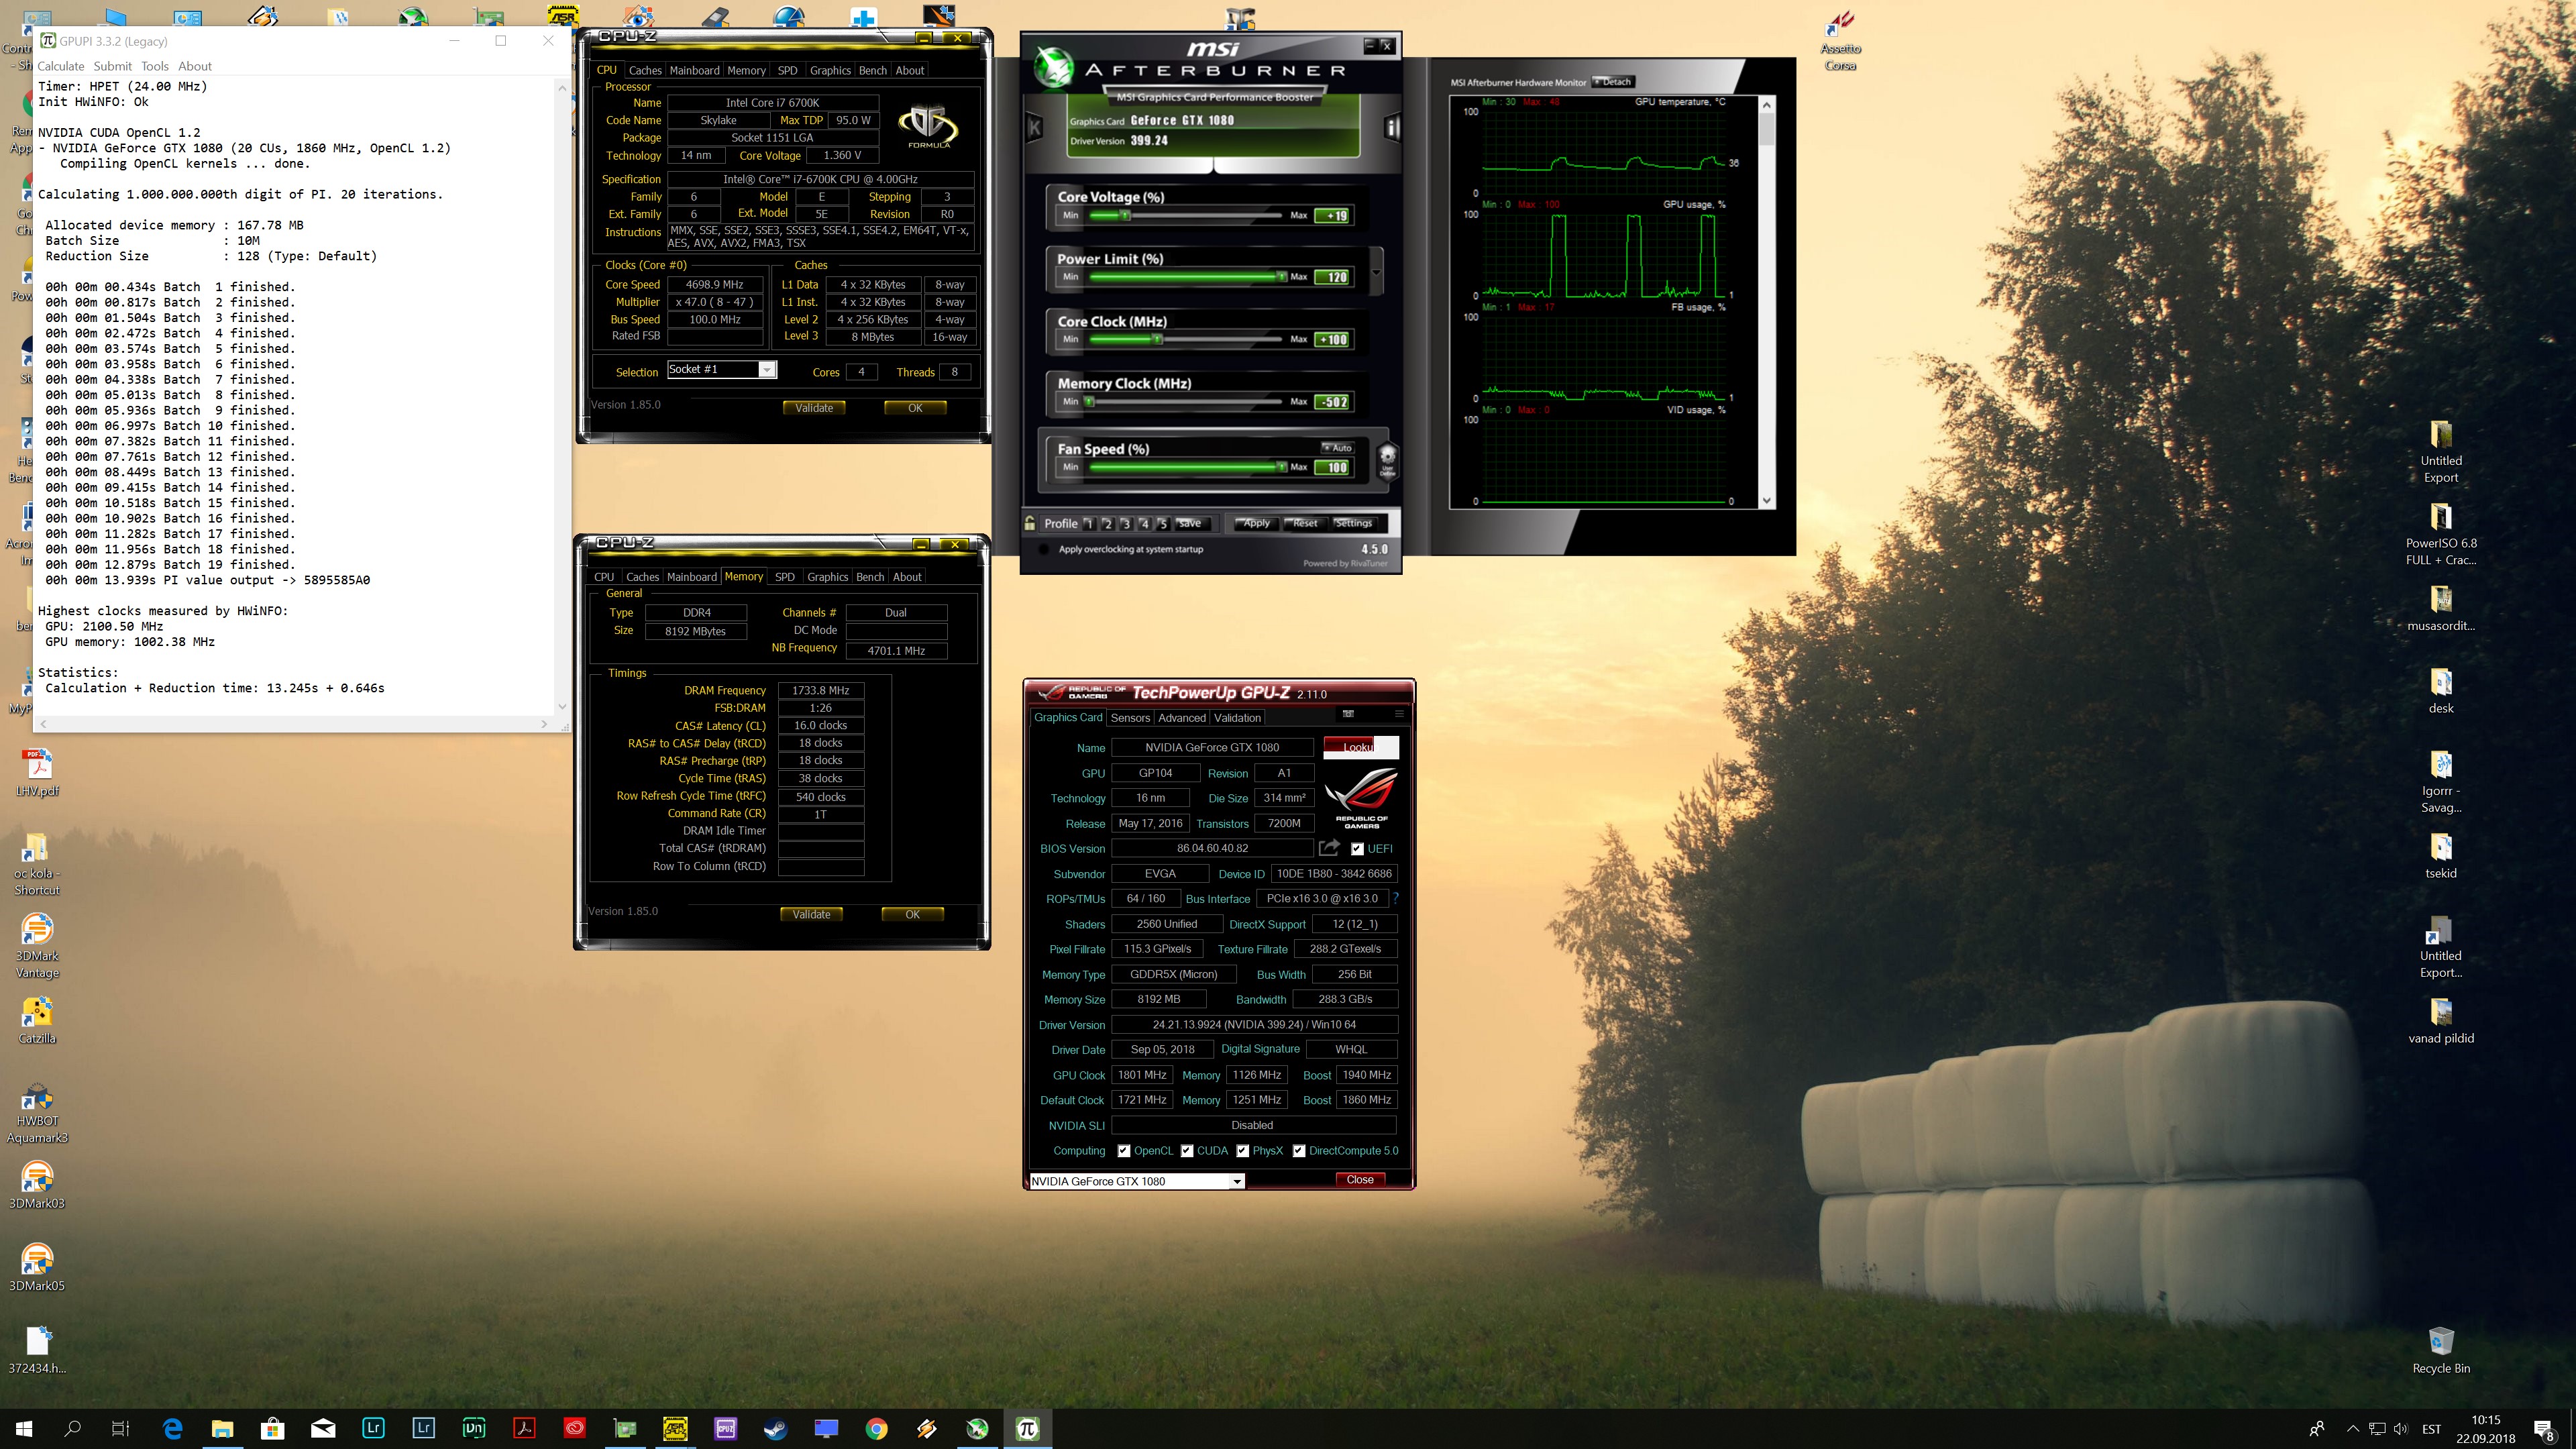
Task: Open GPU-Z hamburger menu icon
Action: [x=1399, y=714]
